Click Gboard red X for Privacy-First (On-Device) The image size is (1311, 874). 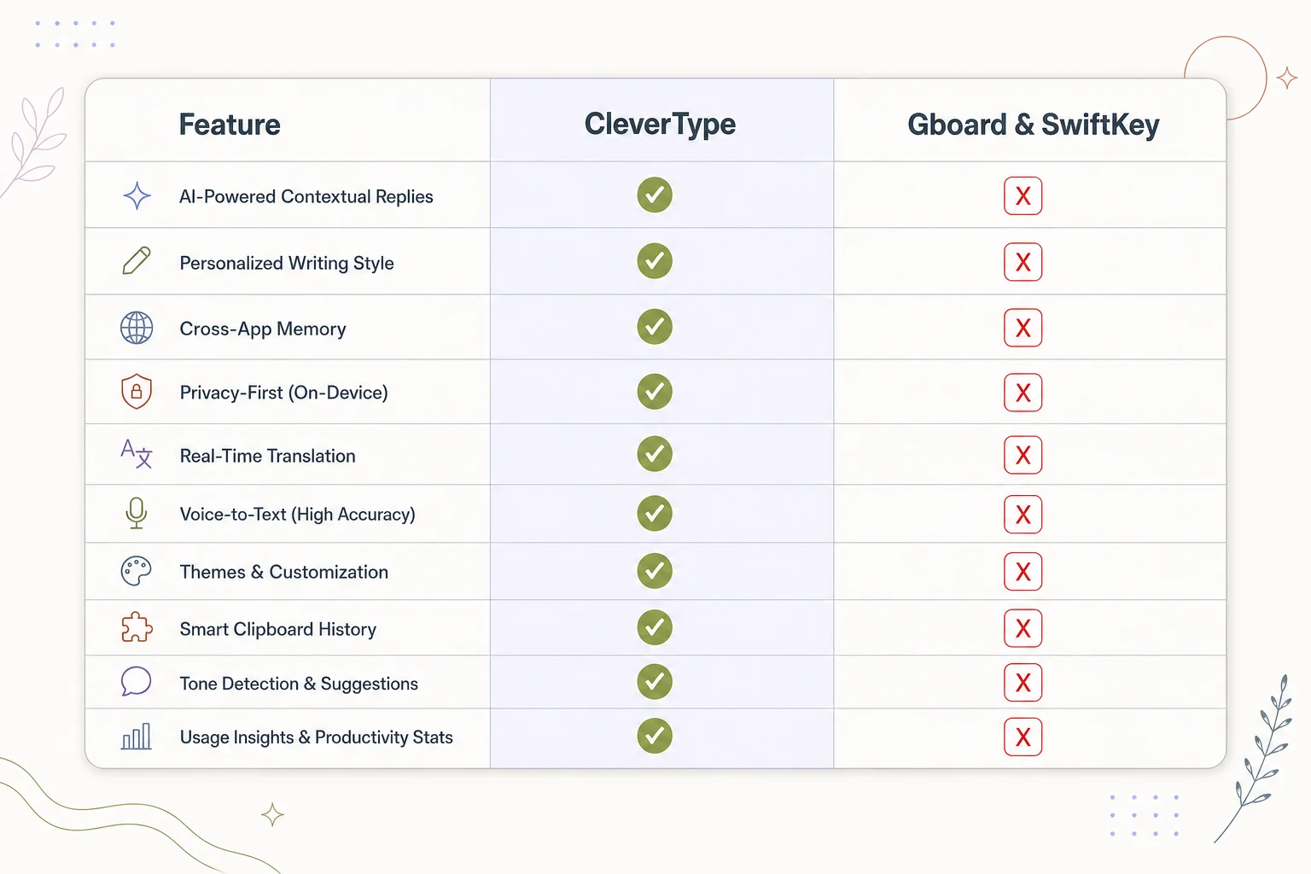point(1023,393)
